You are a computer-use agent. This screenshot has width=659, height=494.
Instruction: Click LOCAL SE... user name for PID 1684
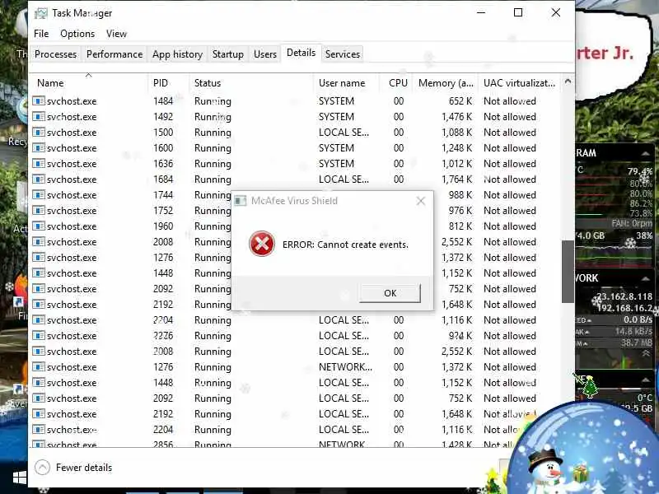[x=344, y=179]
